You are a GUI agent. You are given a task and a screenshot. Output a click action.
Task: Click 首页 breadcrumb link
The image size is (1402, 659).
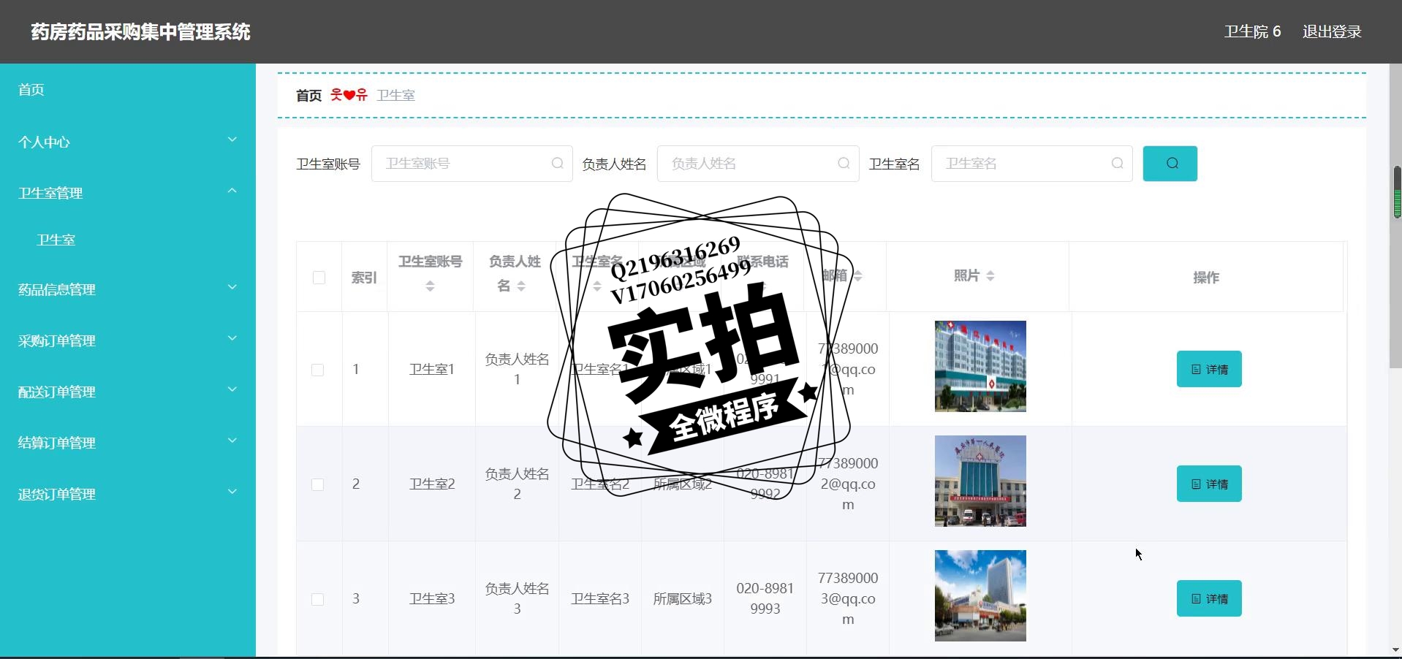coord(308,95)
